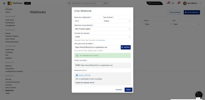The width and height of the screenshot is (205, 100).
Task: Click the Novo webhook button
Action: 192,12
